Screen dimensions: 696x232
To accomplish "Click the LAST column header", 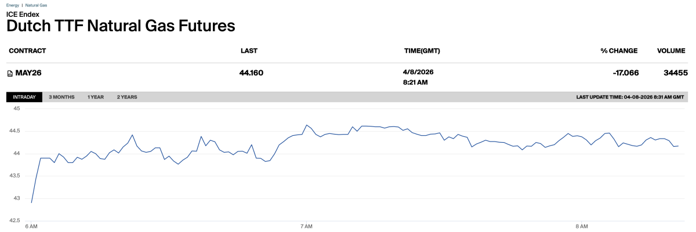I will 249,51.
